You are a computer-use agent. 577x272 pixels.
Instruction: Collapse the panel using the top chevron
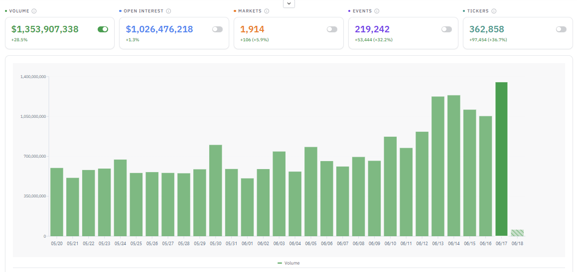coord(289,3)
